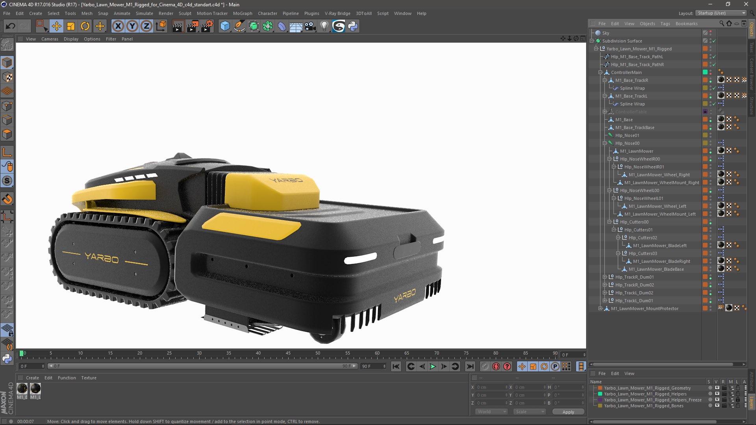The height and width of the screenshot is (425, 756).
Task: Add a Light object icon
Action: point(324,26)
